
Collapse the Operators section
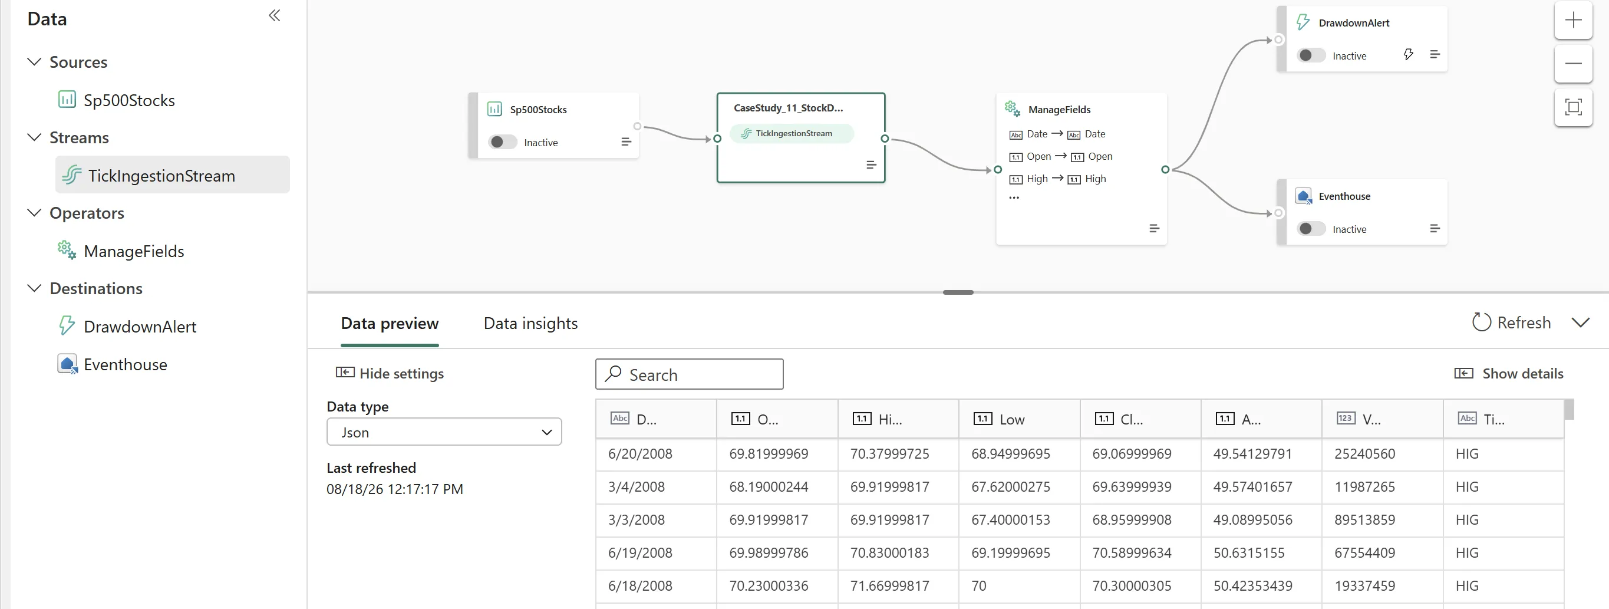coord(34,212)
